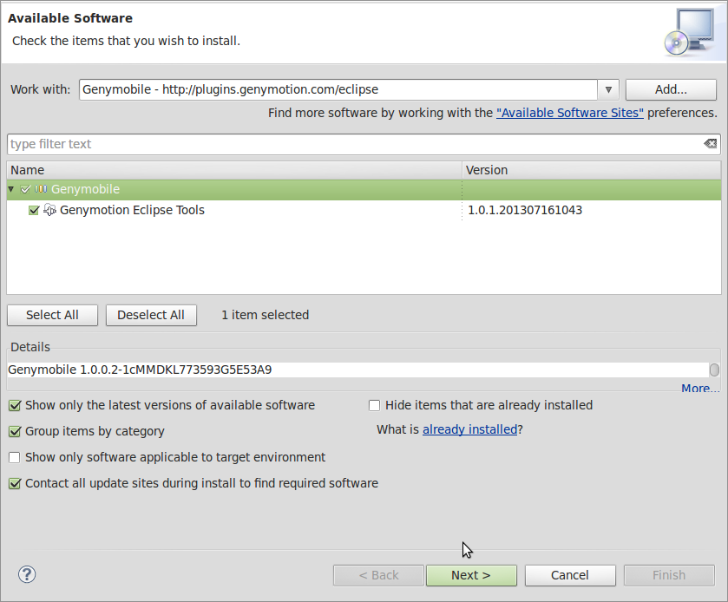
Task: Toggle Group items by category checkbox
Action: (x=15, y=432)
